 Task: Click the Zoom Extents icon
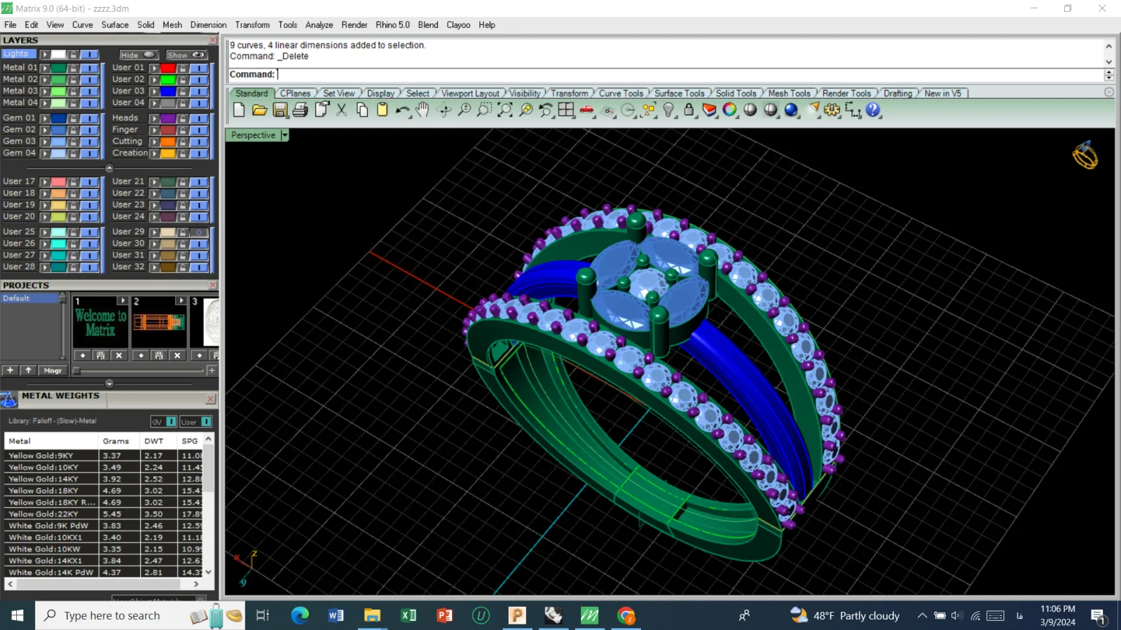pos(504,110)
